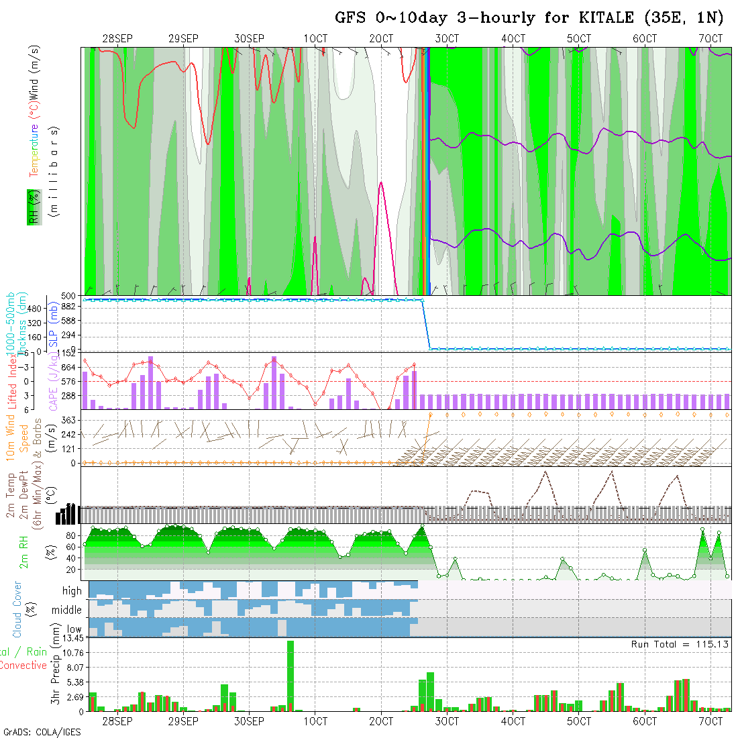Pick the 5OCT label on top axis
The height and width of the screenshot is (738, 738).
578,39
